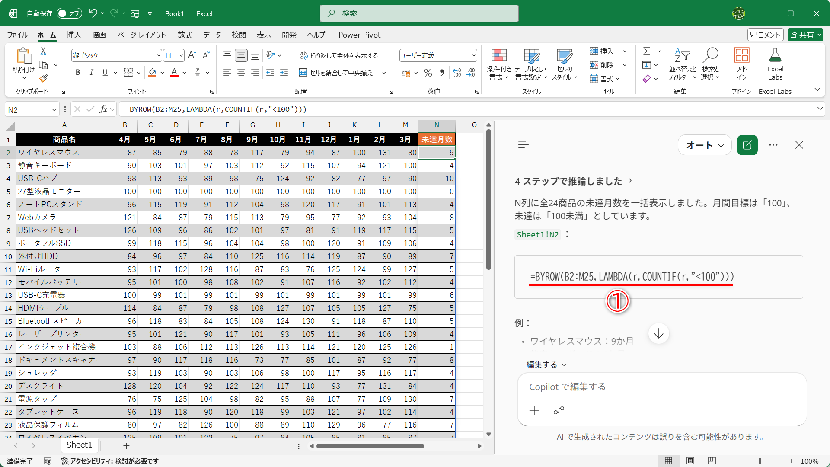Click the AutoSum sigma icon
This screenshot has height=467, width=830.
tap(647, 51)
